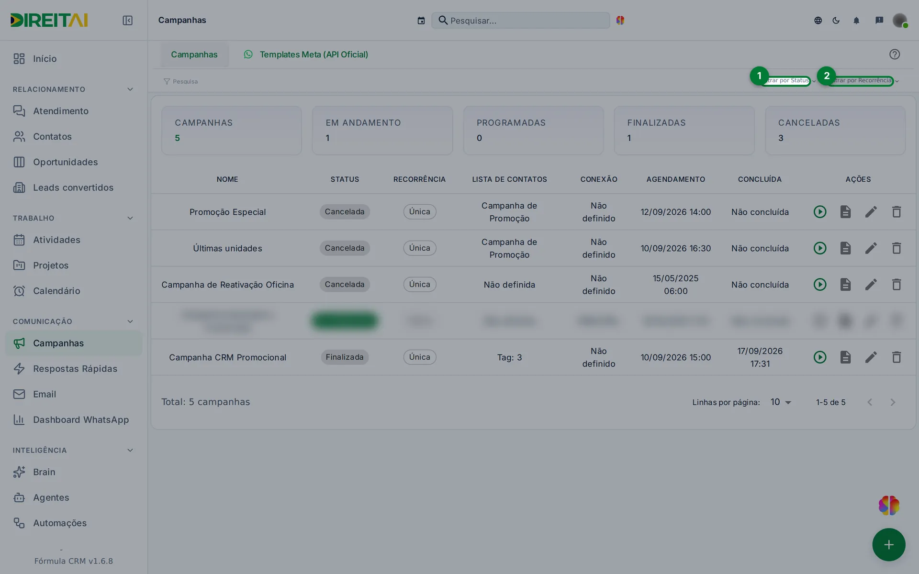919x574 pixels.
Task: Open the user avatar menu
Action: tap(900, 20)
